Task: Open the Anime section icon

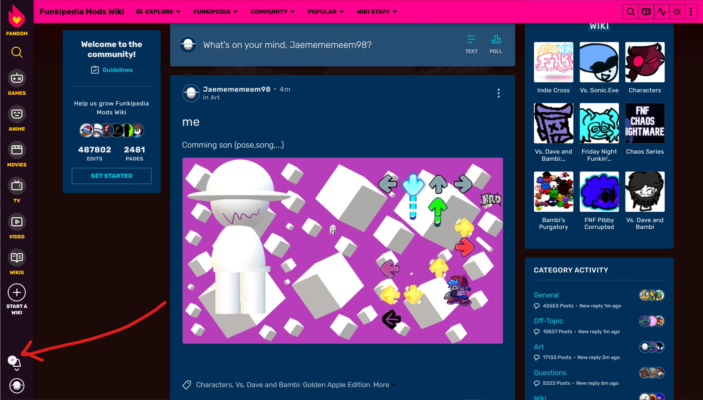Action: 17,114
